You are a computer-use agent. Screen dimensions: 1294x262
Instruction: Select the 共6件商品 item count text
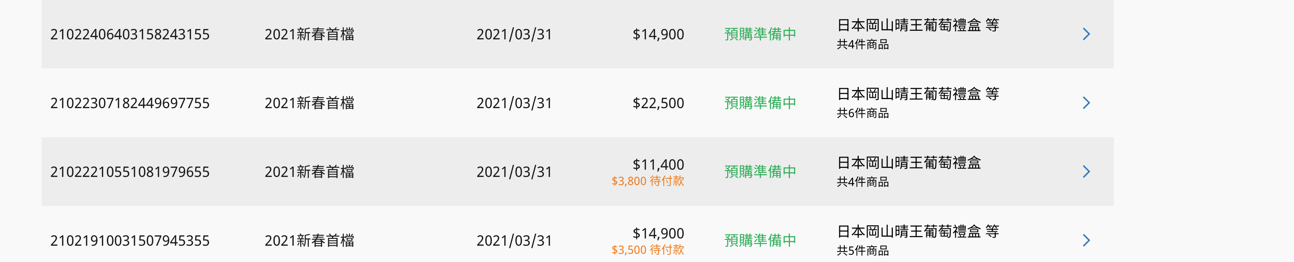(x=863, y=114)
